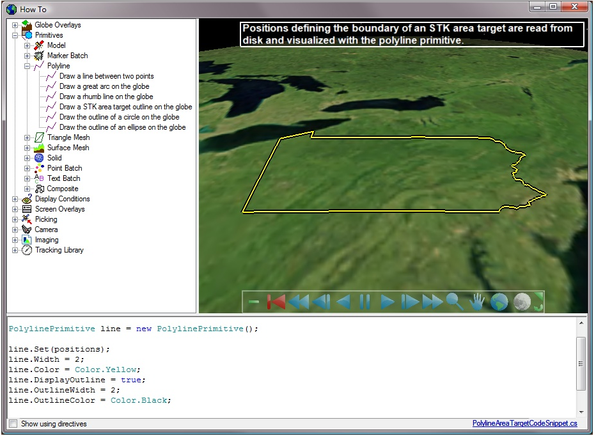Click the Globe Overlays icon in tree
The height and width of the screenshot is (436, 596).
(x=27, y=25)
